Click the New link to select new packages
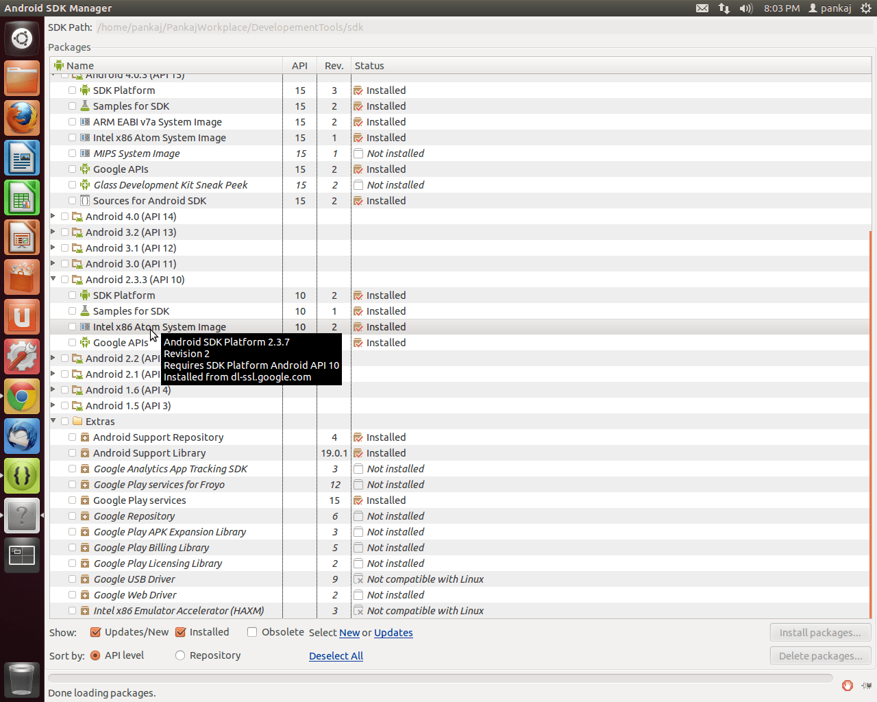This screenshot has height=702, width=877. [349, 633]
